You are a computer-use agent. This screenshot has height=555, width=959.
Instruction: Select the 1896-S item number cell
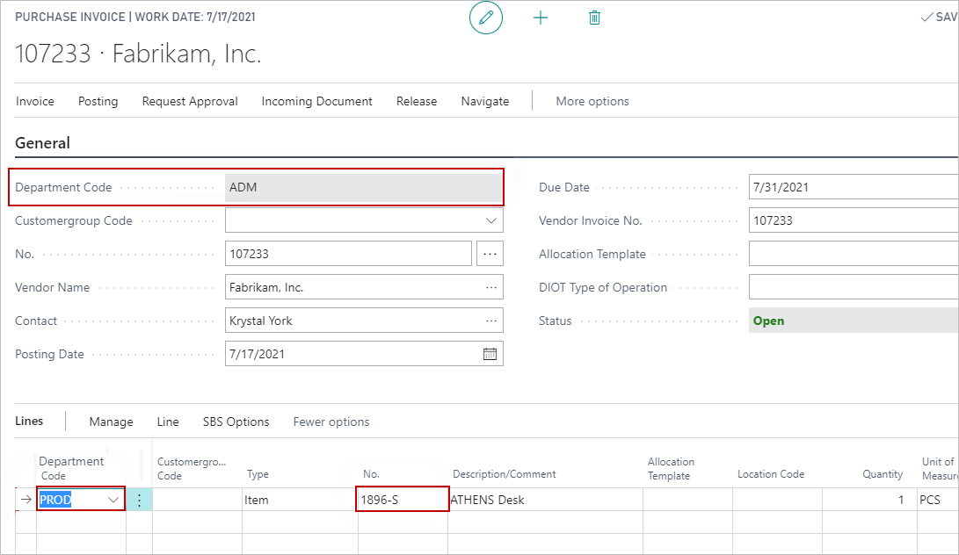coord(403,500)
